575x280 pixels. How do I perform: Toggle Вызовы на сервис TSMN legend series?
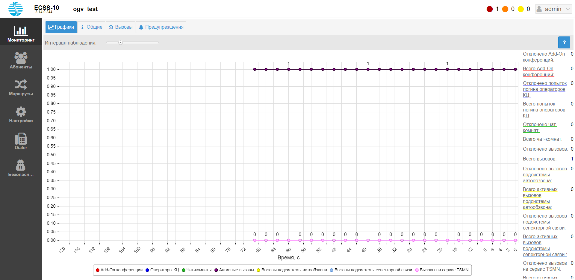tap(442, 270)
